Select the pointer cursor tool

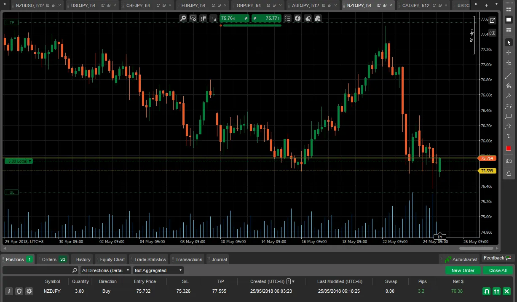pyautogui.click(x=509, y=43)
